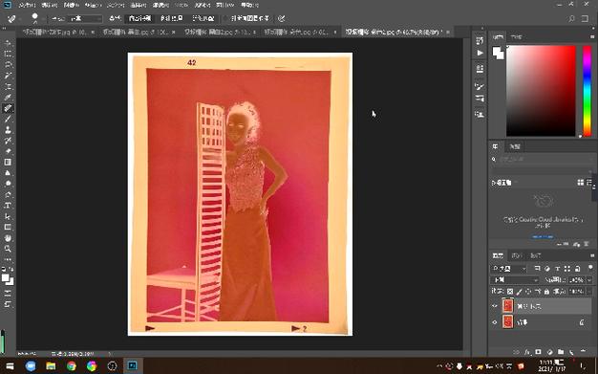Toggle lock position
The height and width of the screenshot is (374, 598).
tap(528, 292)
